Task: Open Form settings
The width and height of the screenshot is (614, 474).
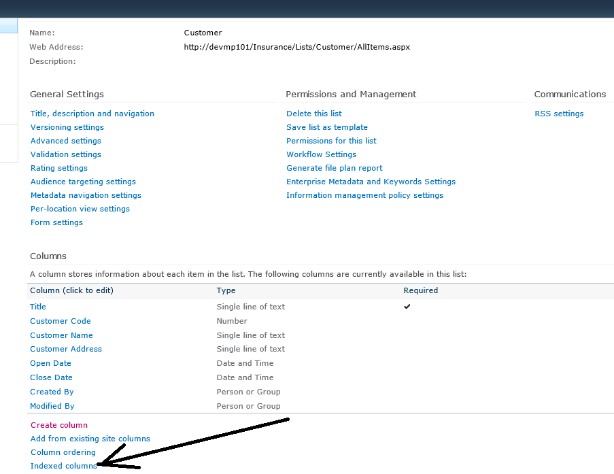Action: (x=56, y=222)
